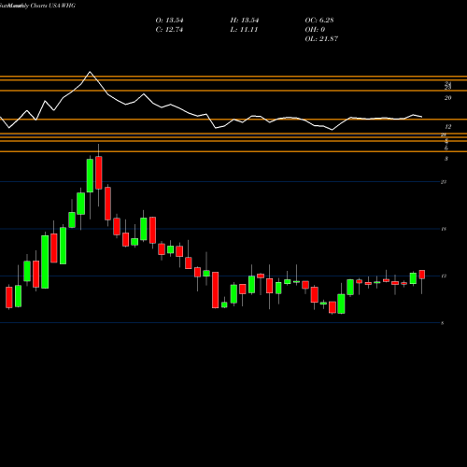Click the last red candle on the right
Viewport: 467px width, 467px height.
[x=422, y=275]
